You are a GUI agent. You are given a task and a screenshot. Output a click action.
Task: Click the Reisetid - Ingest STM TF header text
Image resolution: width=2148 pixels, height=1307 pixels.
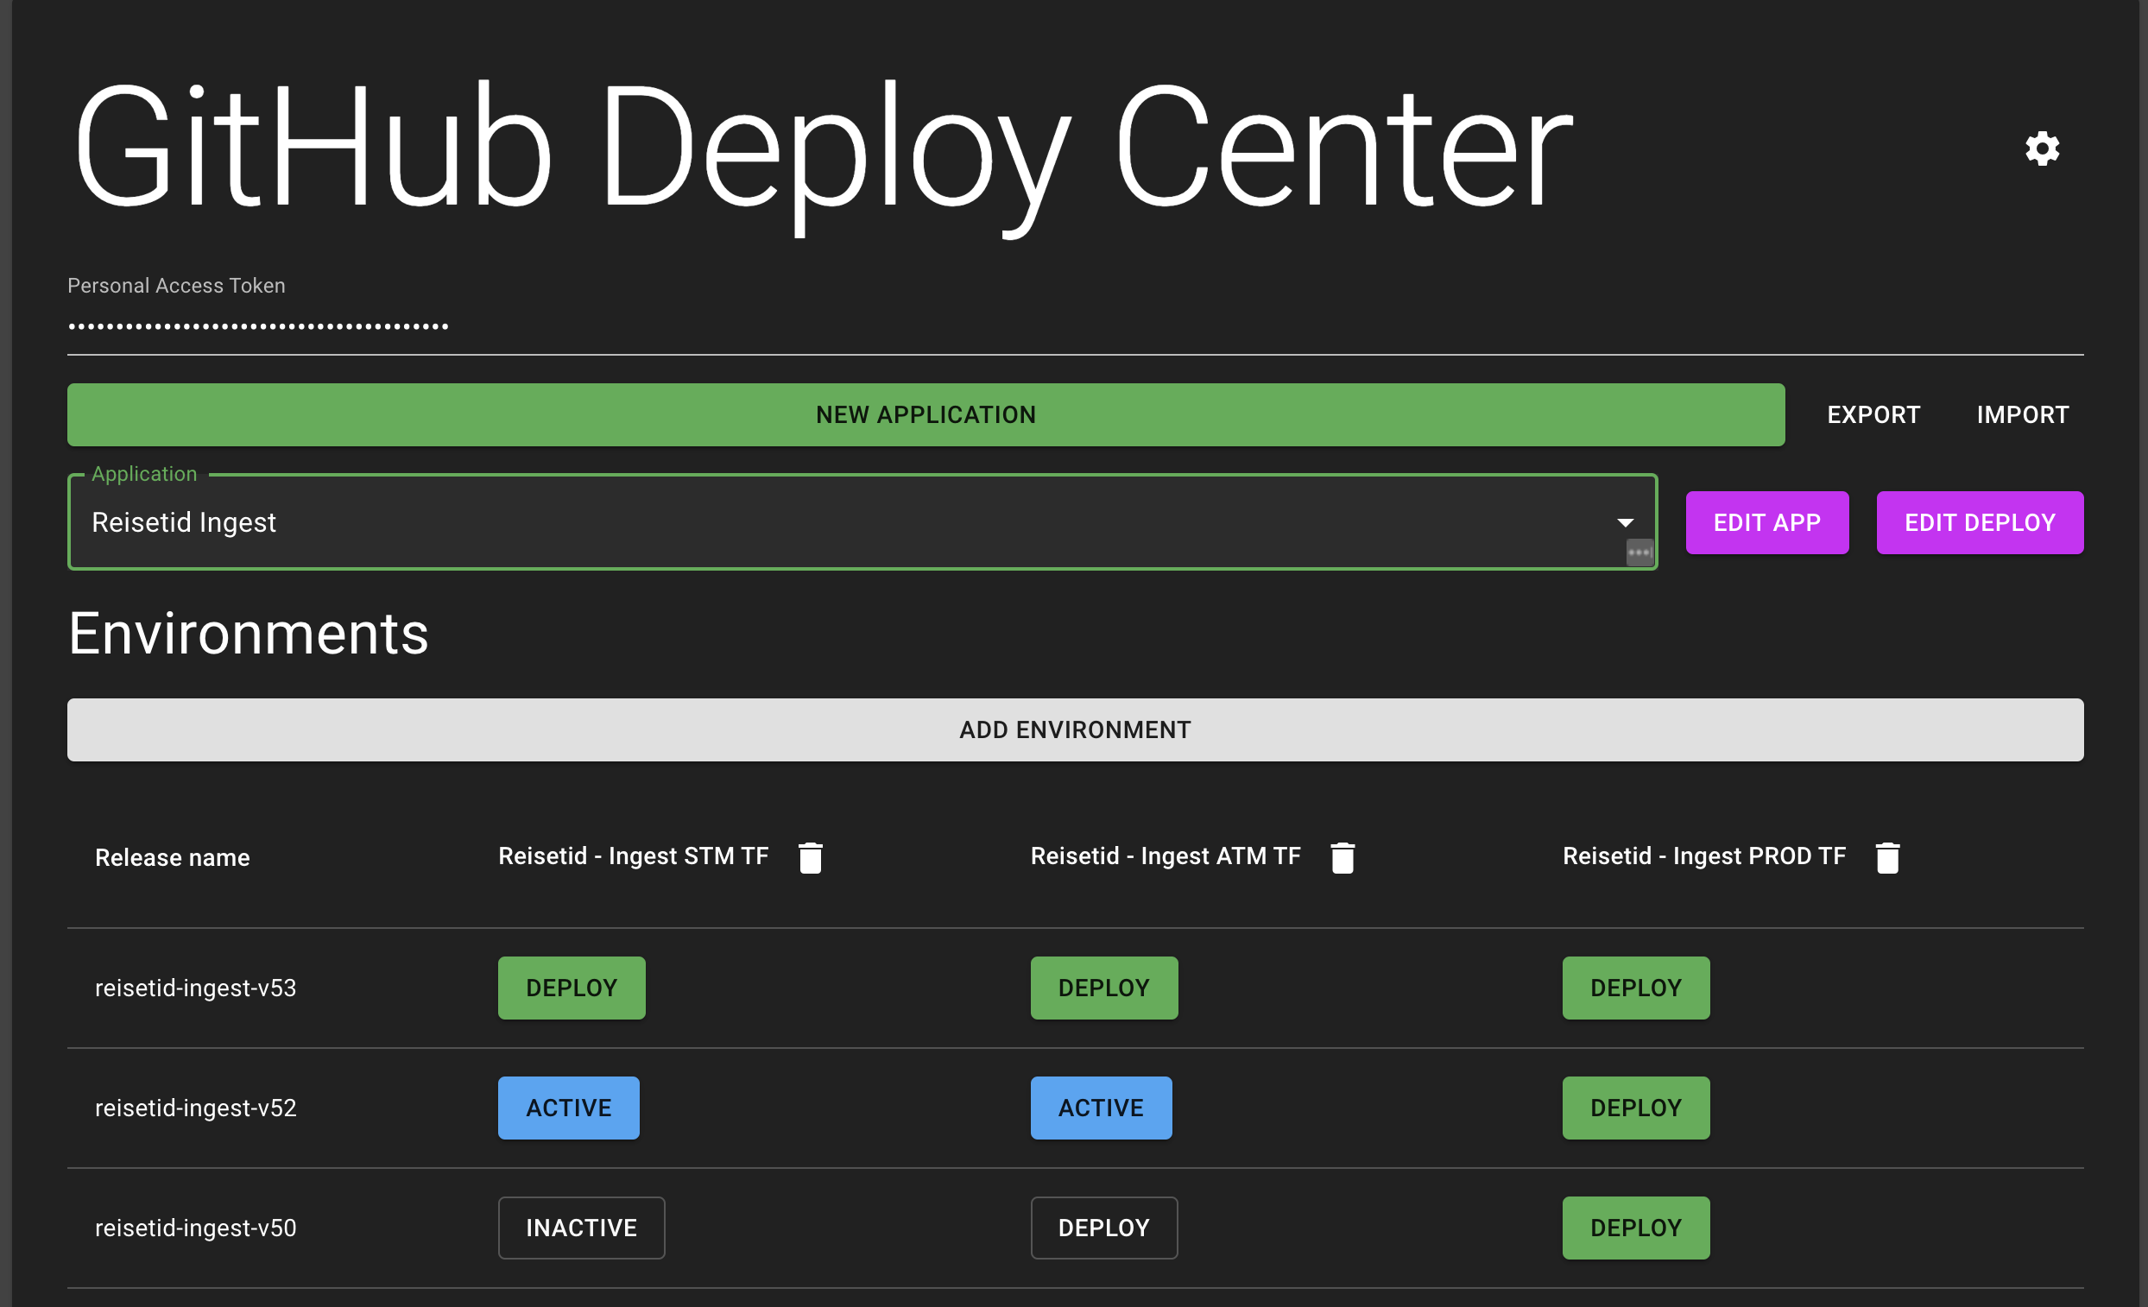click(x=633, y=856)
